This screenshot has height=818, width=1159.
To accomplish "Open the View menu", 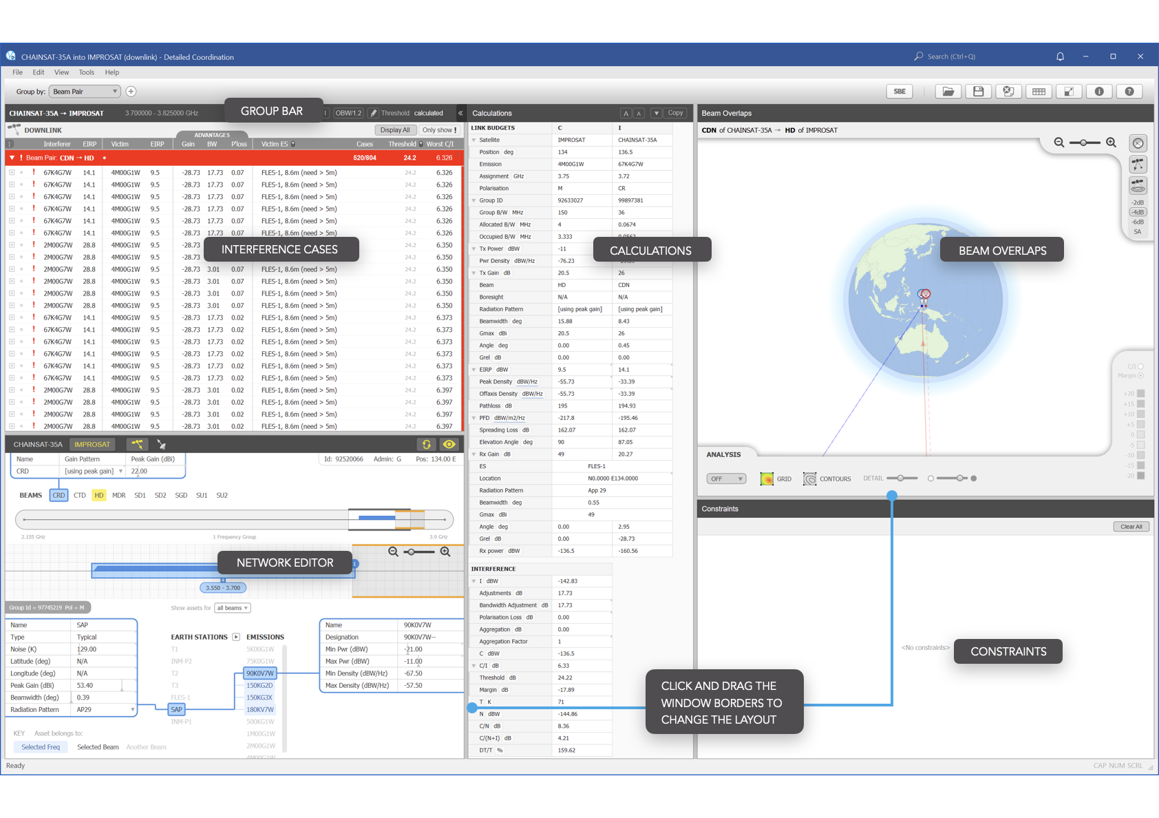I will click(x=62, y=72).
